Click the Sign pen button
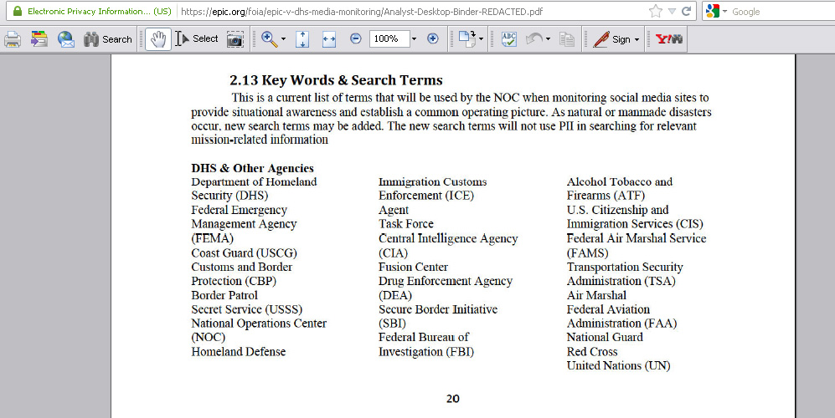 pyautogui.click(x=612, y=39)
